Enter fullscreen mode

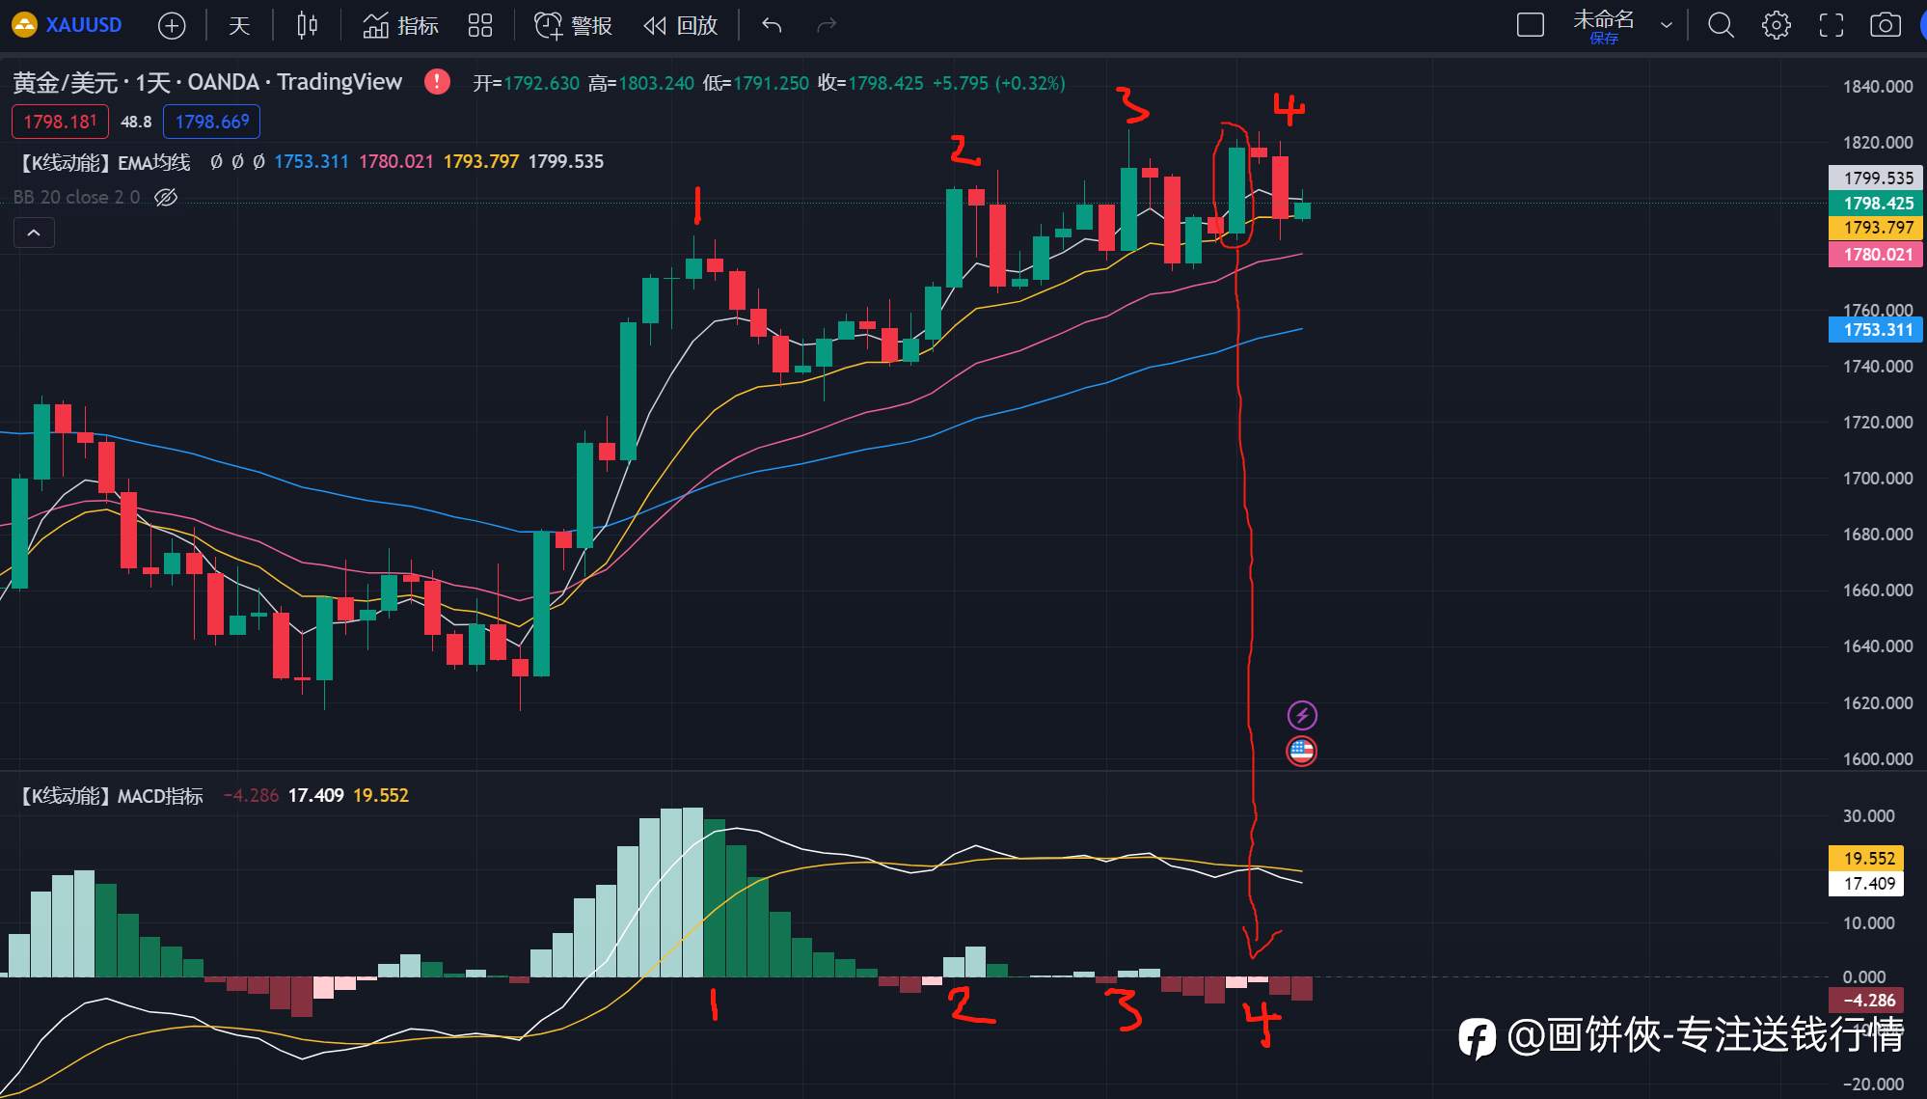coord(1832,25)
